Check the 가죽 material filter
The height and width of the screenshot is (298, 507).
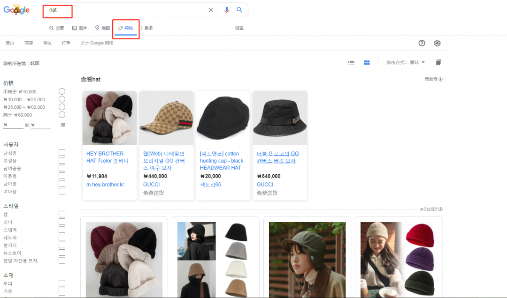click(62, 291)
